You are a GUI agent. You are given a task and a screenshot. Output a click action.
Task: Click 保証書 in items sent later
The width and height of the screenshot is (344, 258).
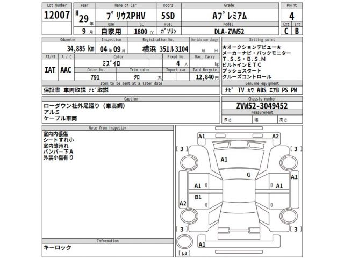tap(52, 90)
